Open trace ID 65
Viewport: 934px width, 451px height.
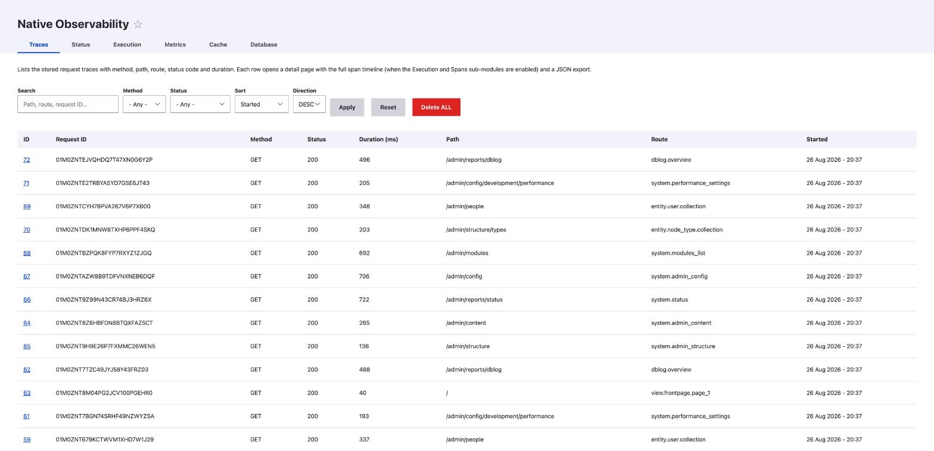pos(27,346)
